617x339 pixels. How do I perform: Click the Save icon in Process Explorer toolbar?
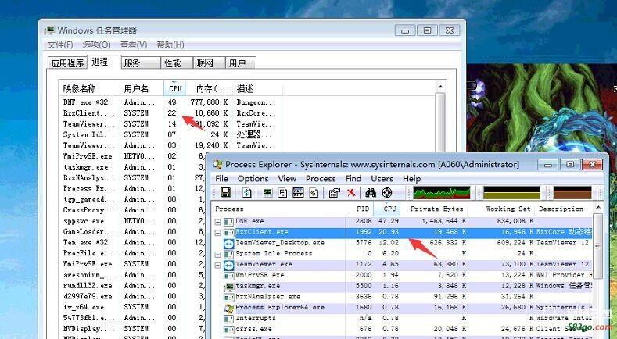[x=225, y=193]
